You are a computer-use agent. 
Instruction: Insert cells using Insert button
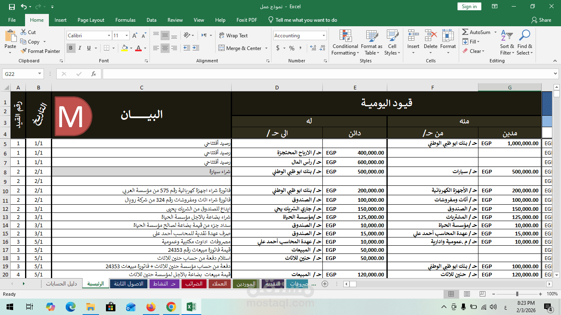(413, 40)
